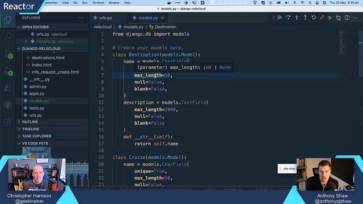Click the menu bar date and time

[344, 3]
